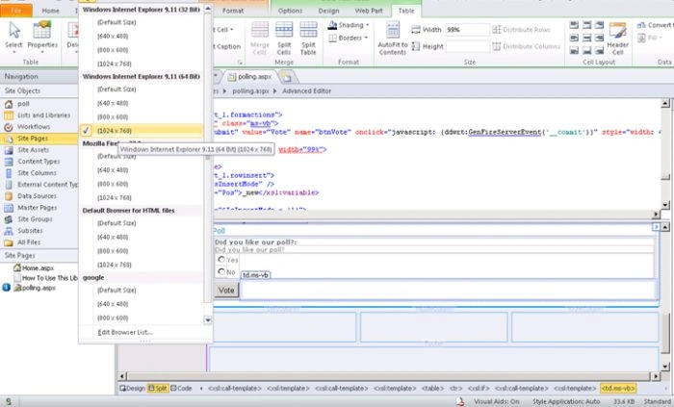Click AutoFit to Contents icon
Viewport: 674px width, 407px height.
pos(393,30)
